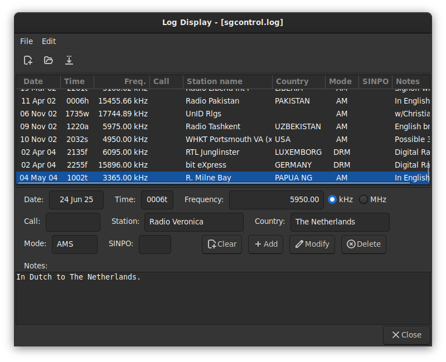
Task: Sort by the Time column header
Action: (77, 81)
